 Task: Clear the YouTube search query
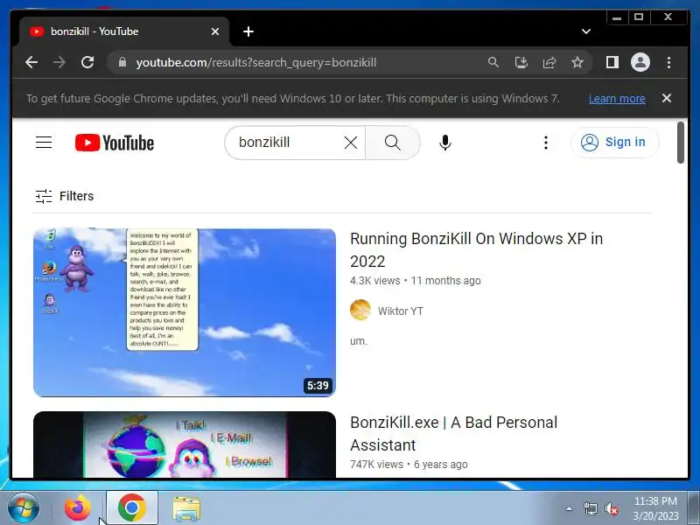coord(351,143)
